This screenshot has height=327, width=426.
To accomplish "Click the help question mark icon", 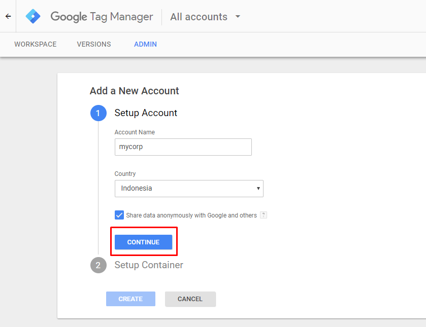I will pyautogui.click(x=263, y=215).
